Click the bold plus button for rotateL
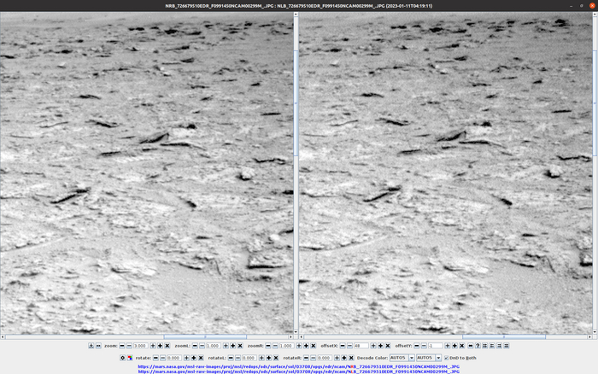Image resolution: width=598 pixels, height=374 pixels. (269, 358)
